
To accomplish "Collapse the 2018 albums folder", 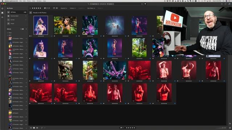I will [x=8, y=76].
